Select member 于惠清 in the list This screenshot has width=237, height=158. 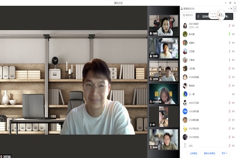tap(192, 60)
